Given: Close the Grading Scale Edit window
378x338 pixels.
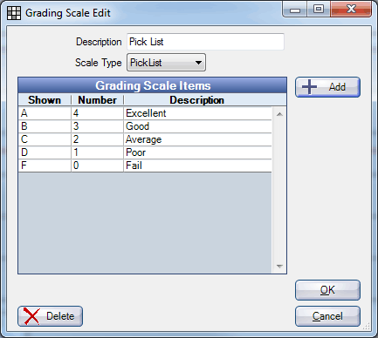Looking at the screenshot, I should point(351,10).
